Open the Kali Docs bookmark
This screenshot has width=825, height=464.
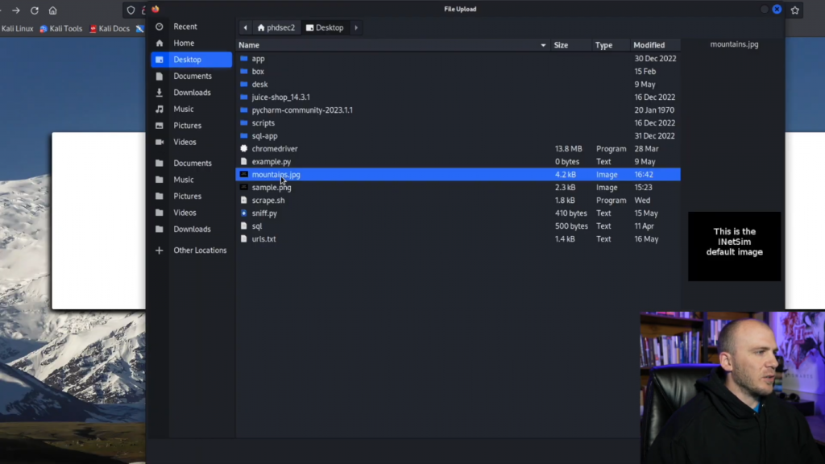point(110,28)
